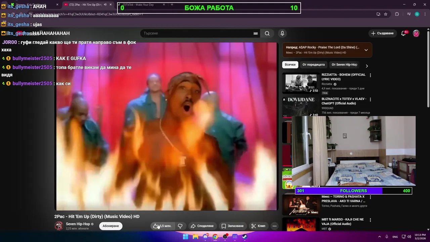Click the 'Създаване' create button
This screenshot has height=242, width=430.
382,33
